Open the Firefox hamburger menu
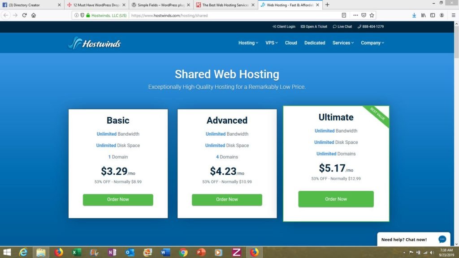The height and width of the screenshot is (258, 459). tap(454, 15)
